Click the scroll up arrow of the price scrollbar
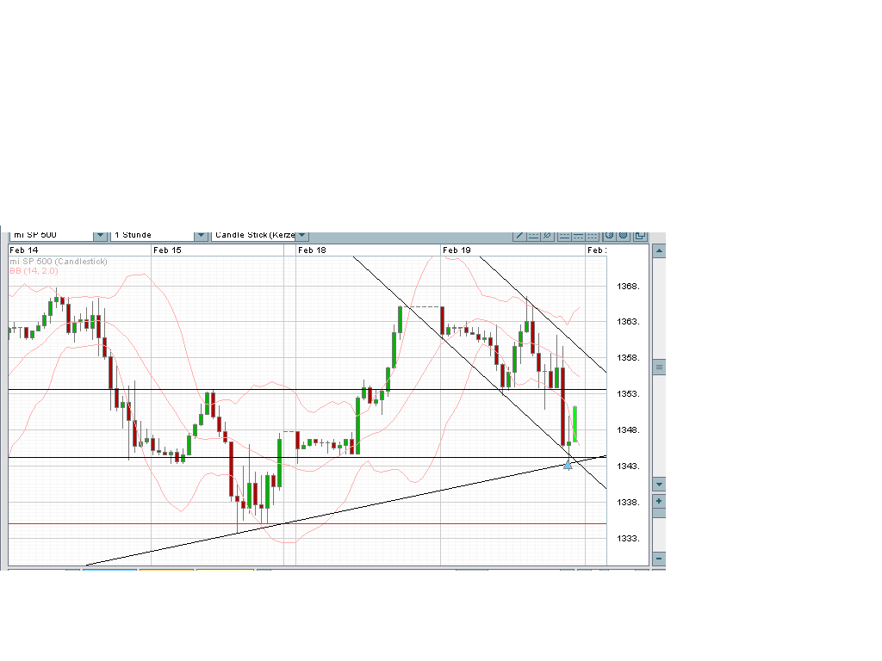Image resolution: width=882 pixels, height=661 pixels. 659,251
